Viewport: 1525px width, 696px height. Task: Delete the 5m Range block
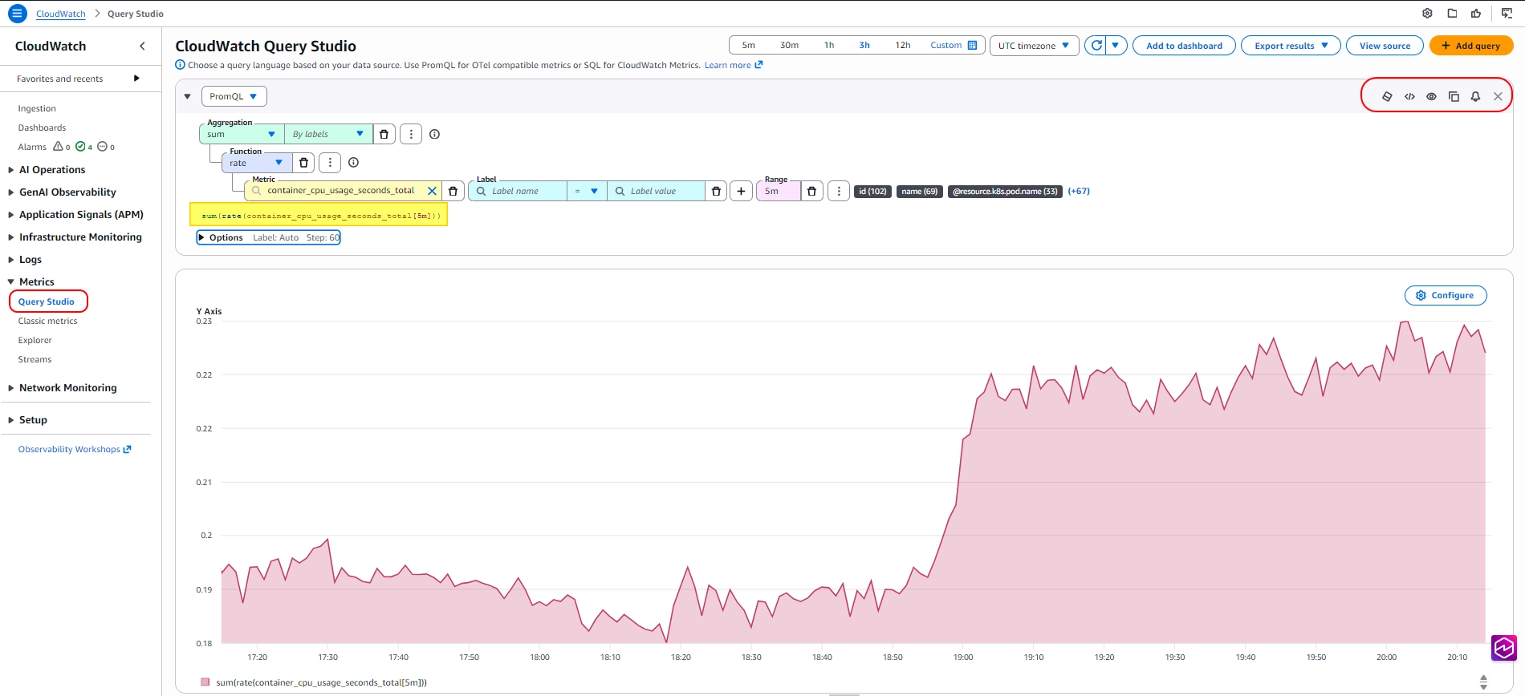point(811,191)
